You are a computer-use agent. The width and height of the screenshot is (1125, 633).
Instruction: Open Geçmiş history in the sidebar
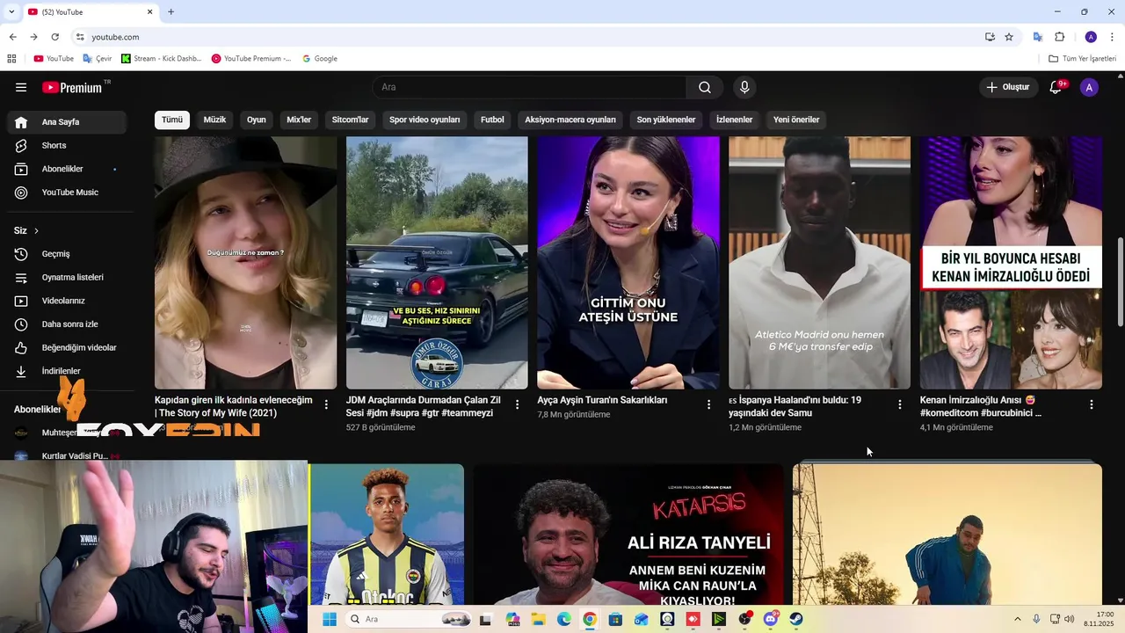67,254
